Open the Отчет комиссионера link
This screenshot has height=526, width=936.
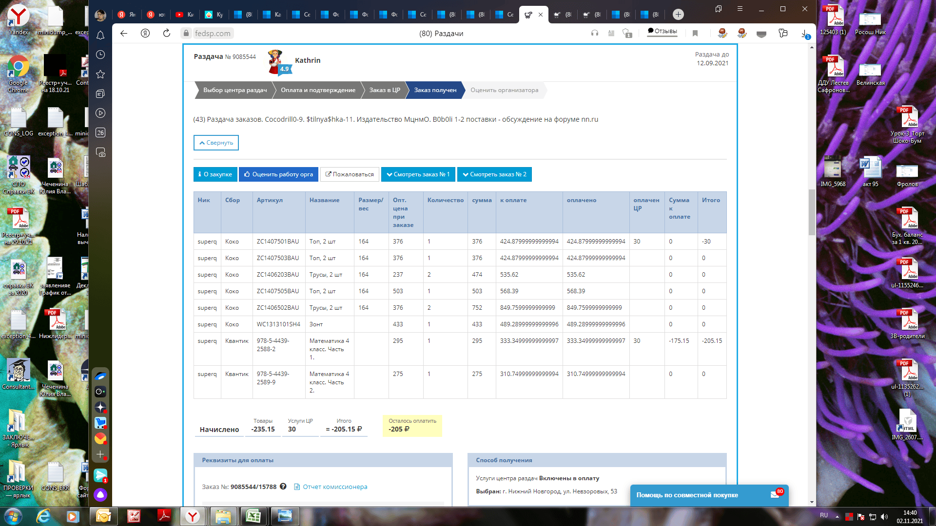335,487
